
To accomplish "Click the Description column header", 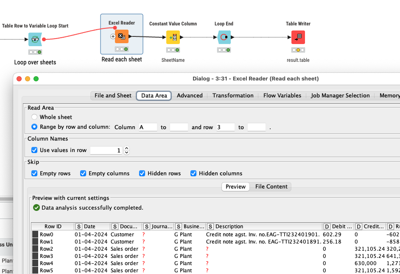I will coord(264,227).
